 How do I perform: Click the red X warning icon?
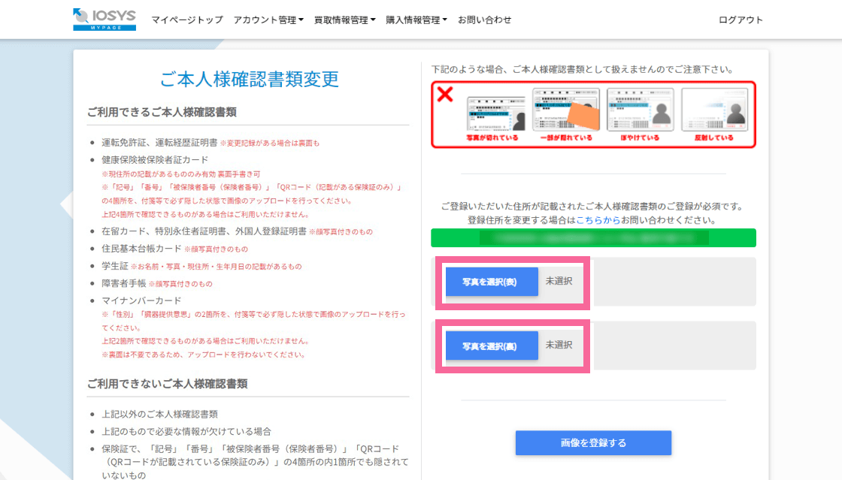(445, 95)
